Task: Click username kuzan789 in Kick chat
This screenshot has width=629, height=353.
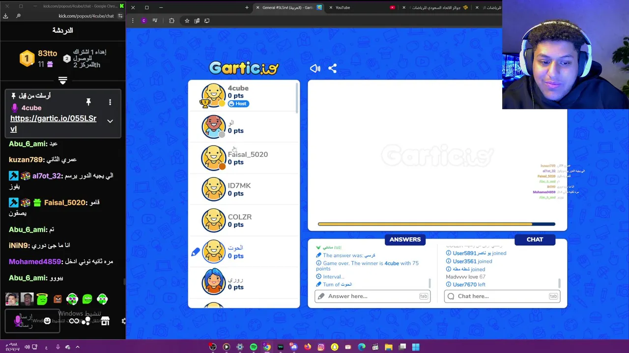Action: point(26,160)
